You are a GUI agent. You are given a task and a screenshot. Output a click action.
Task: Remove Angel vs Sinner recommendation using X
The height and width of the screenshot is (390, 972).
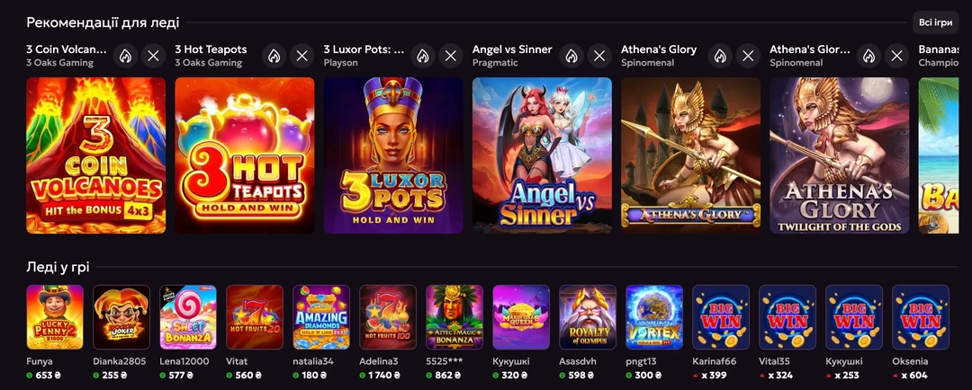(x=599, y=56)
